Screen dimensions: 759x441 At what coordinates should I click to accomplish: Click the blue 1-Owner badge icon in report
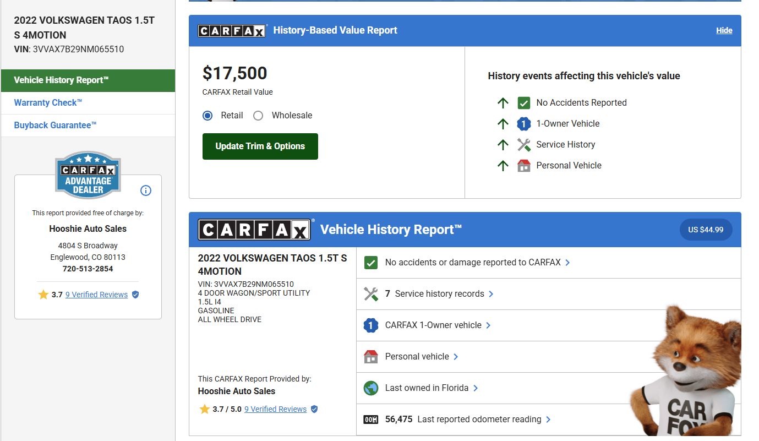click(371, 325)
